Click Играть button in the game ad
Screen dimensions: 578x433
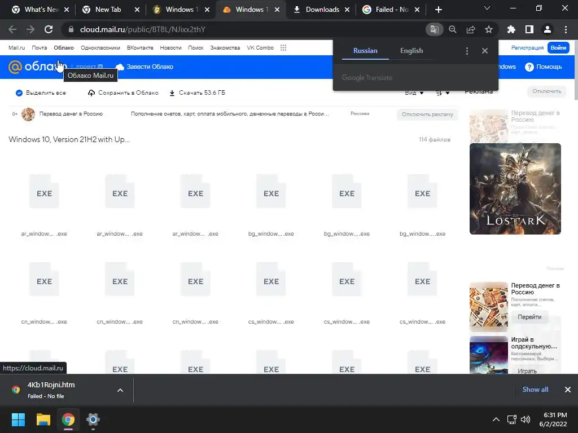pyautogui.click(x=527, y=370)
